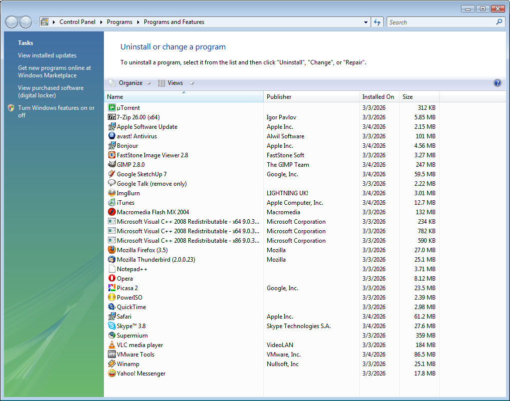Click the VMware Tools icon
510x401 pixels.
[x=111, y=354]
